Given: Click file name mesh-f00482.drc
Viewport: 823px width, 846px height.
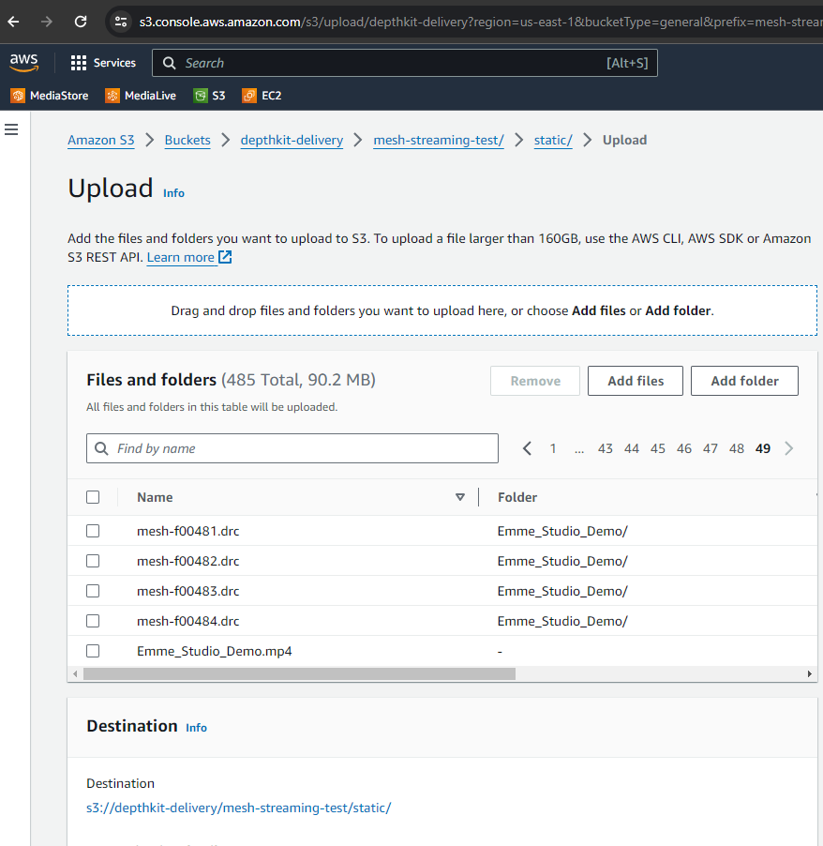Looking at the screenshot, I should (188, 561).
